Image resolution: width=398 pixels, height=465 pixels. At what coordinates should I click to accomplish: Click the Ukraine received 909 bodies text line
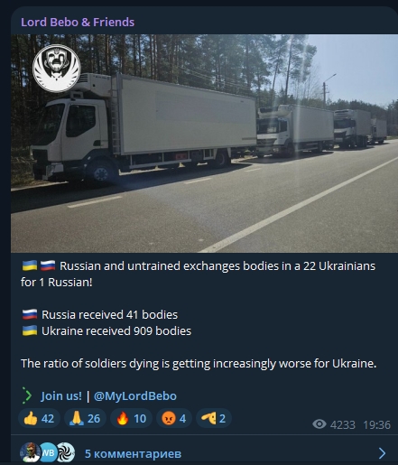pyautogui.click(x=106, y=331)
